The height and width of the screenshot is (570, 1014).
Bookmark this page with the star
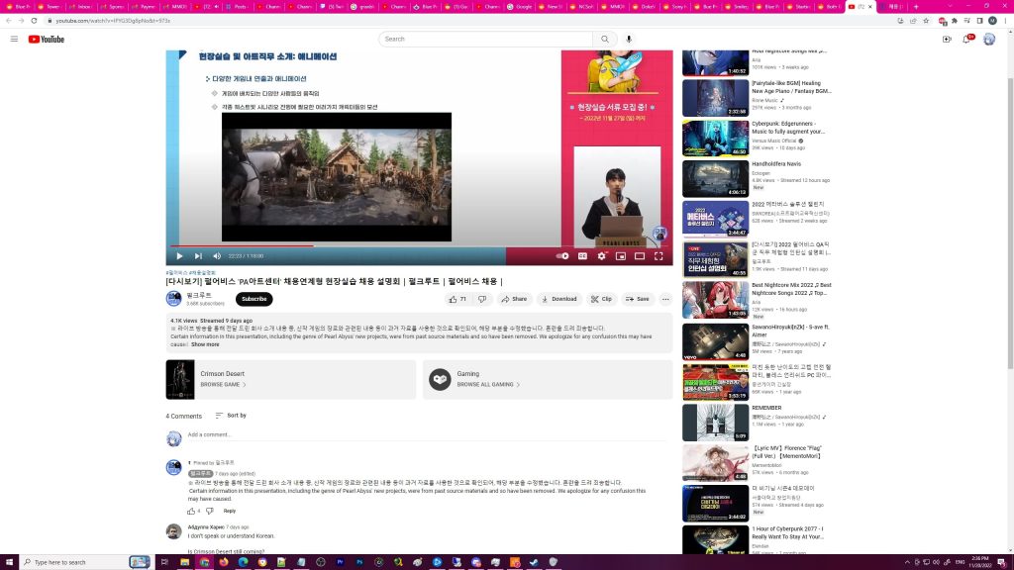(926, 21)
